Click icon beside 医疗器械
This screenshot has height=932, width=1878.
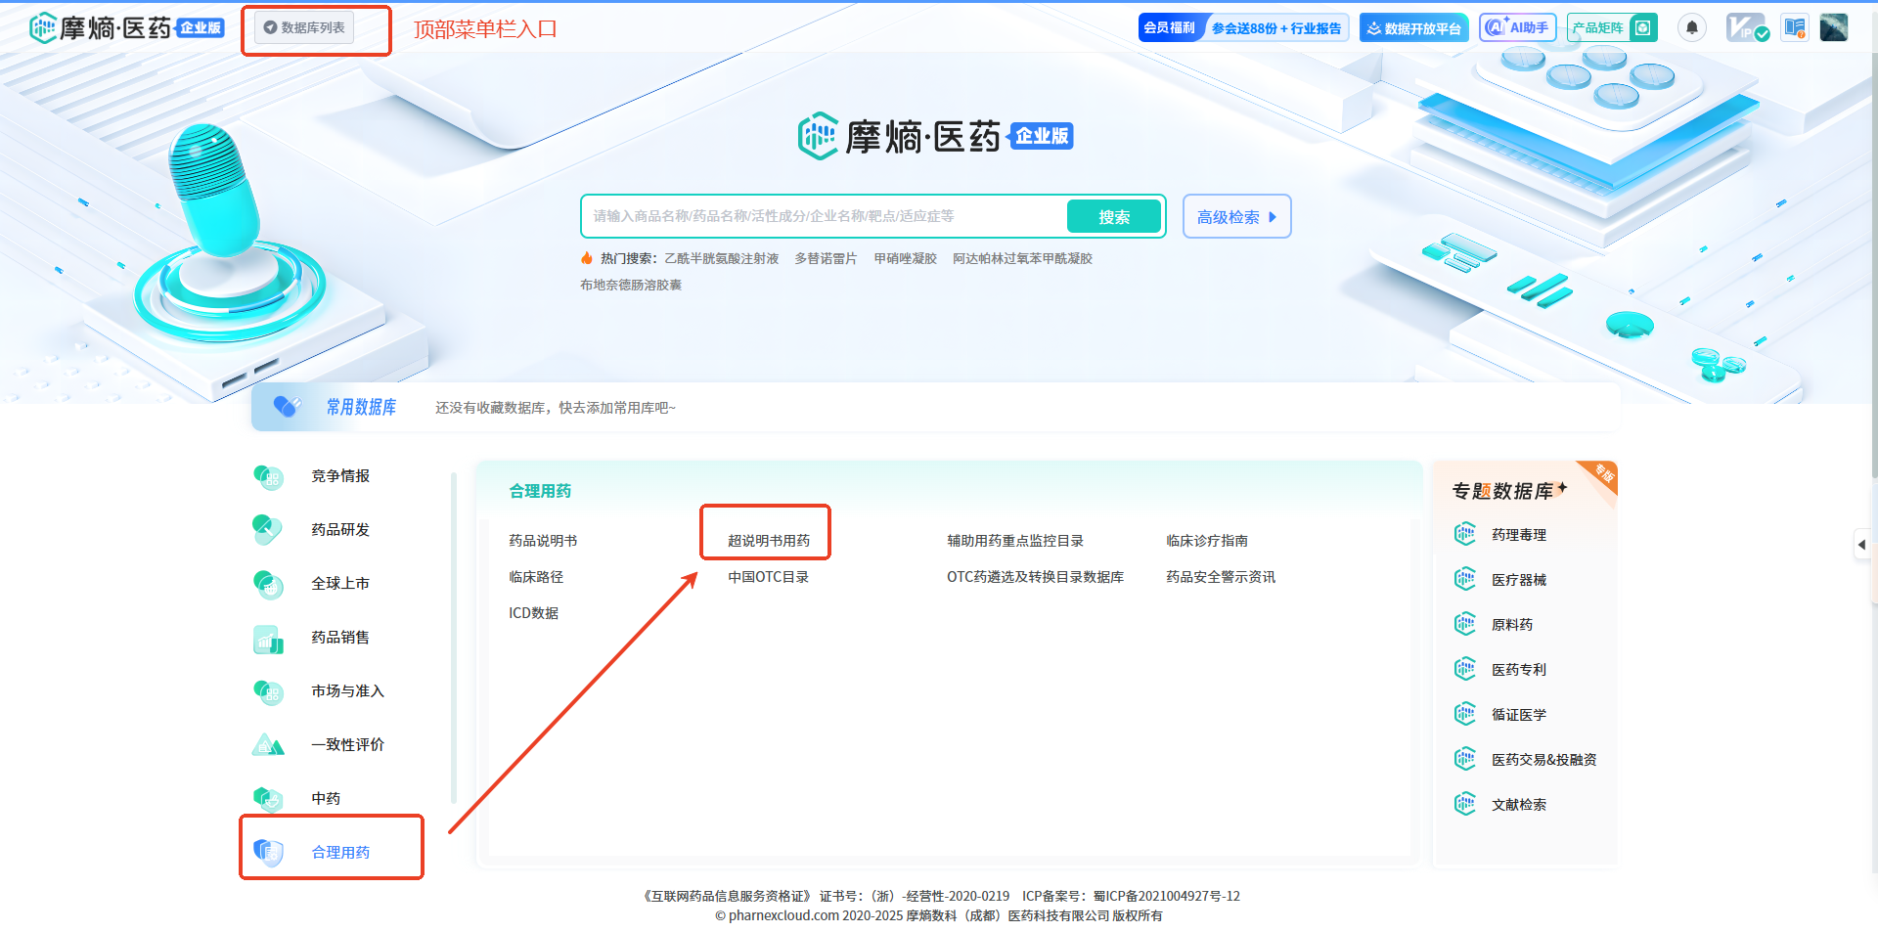(x=1464, y=580)
